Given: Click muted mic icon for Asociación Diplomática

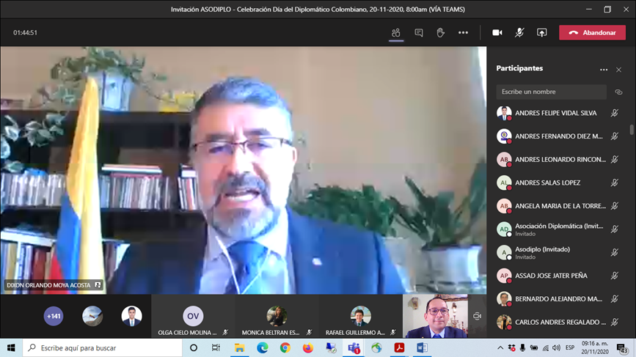Looking at the screenshot, I should tap(615, 229).
